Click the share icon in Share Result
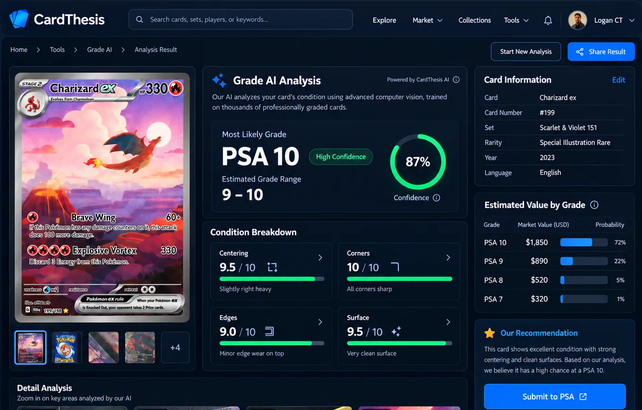This screenshot has width=642, height=410. click(x=580, y=52)
